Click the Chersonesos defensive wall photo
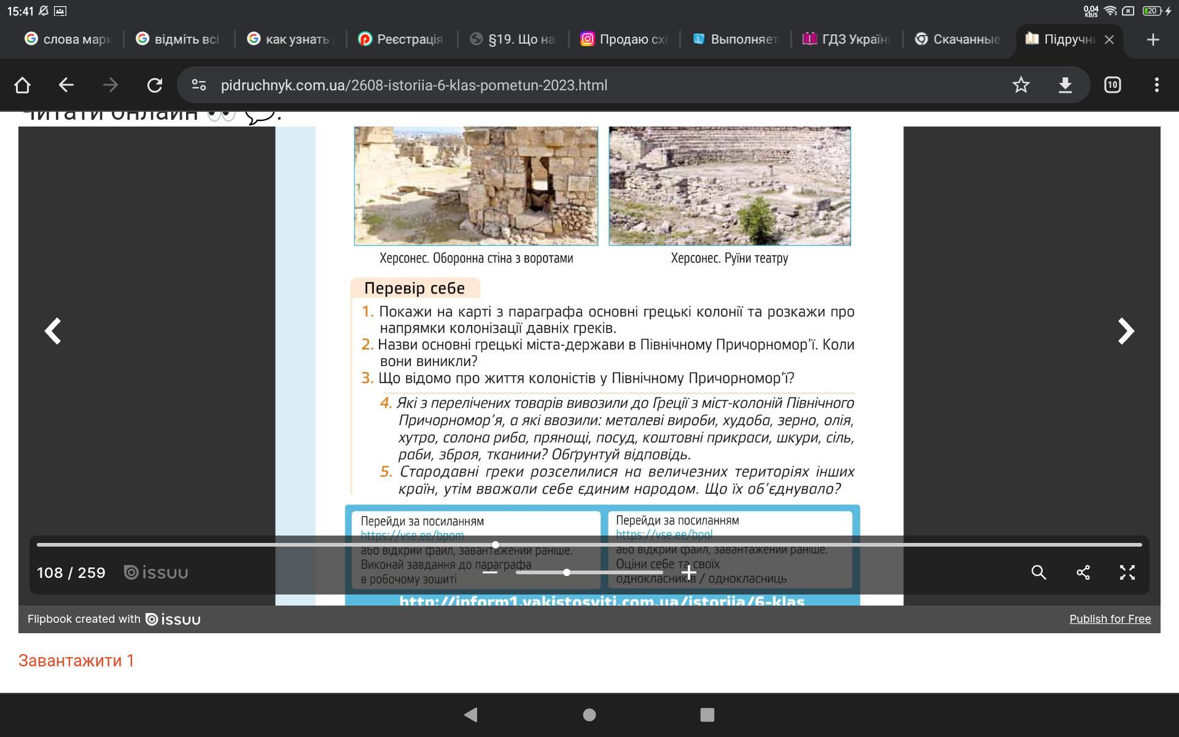 (476, 186)
